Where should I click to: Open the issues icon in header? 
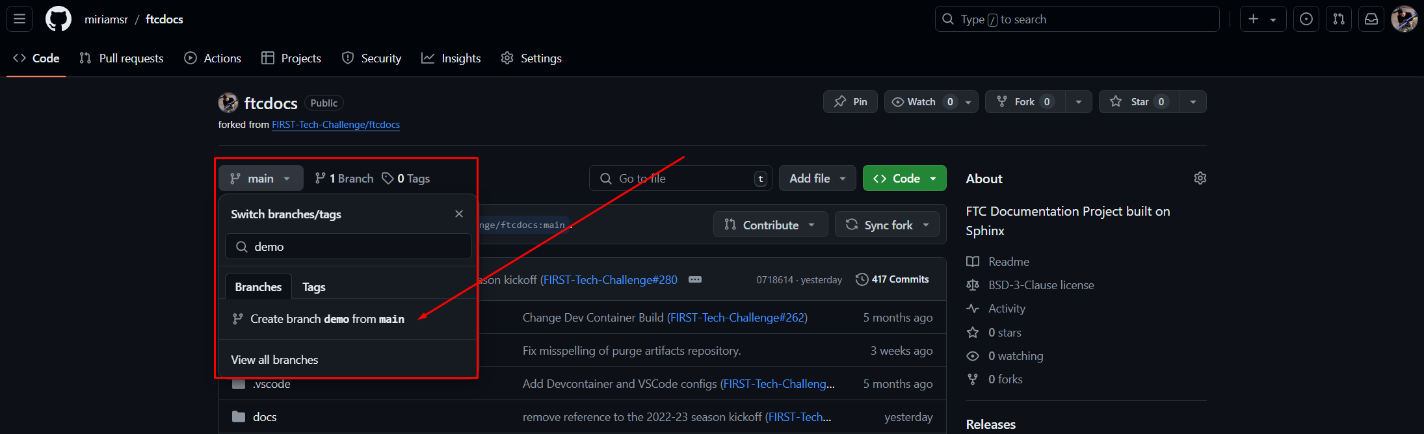coord(1306,19)
